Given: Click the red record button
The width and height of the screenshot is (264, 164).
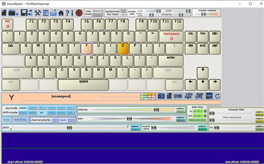Looking at the screenshot, I should click(x=79, y=13).
